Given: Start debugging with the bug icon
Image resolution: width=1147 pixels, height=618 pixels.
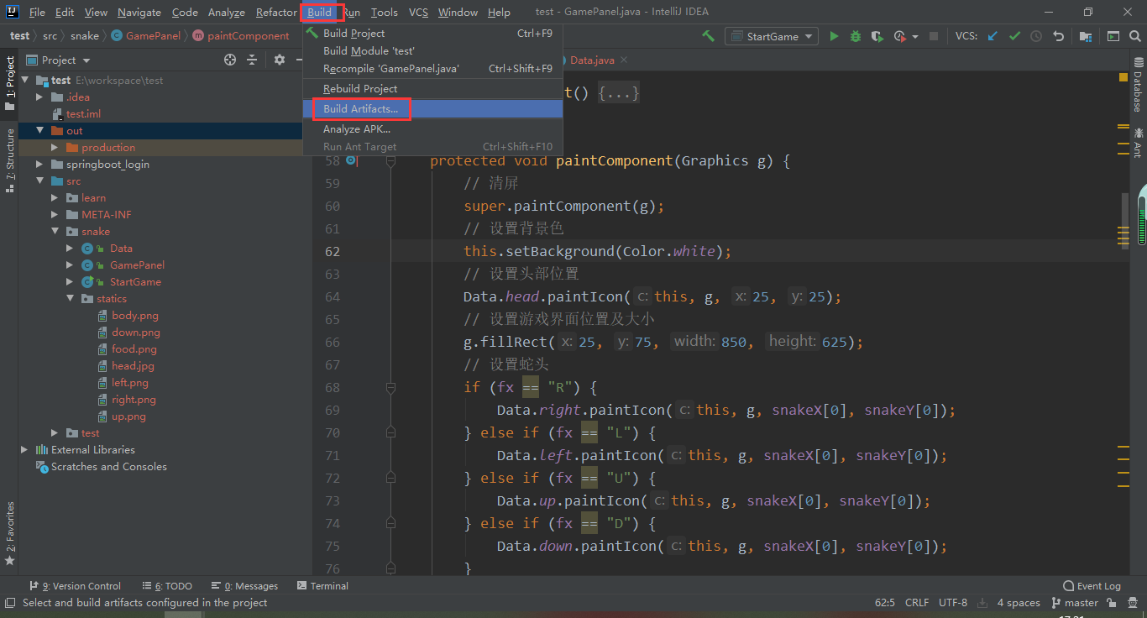Looking at the screenshot, I should point(856,36).
